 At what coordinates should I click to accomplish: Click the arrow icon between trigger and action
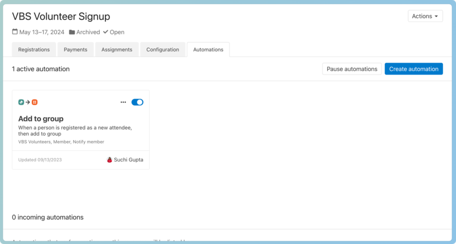coord(27,102)
